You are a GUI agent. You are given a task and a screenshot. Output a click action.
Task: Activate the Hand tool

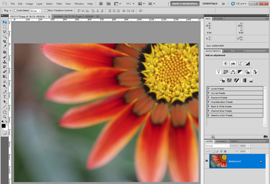pyautogui.click(x=4, y=112)
